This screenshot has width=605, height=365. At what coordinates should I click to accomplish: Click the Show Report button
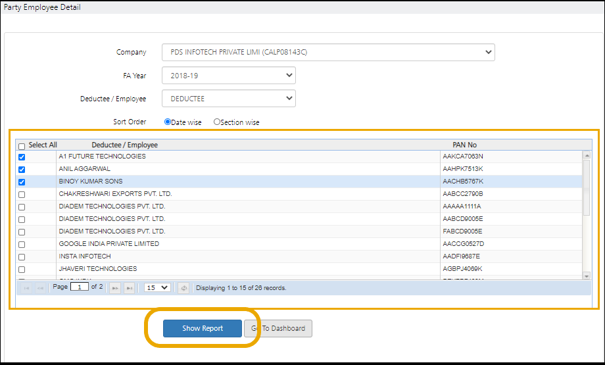click(203, 328)
